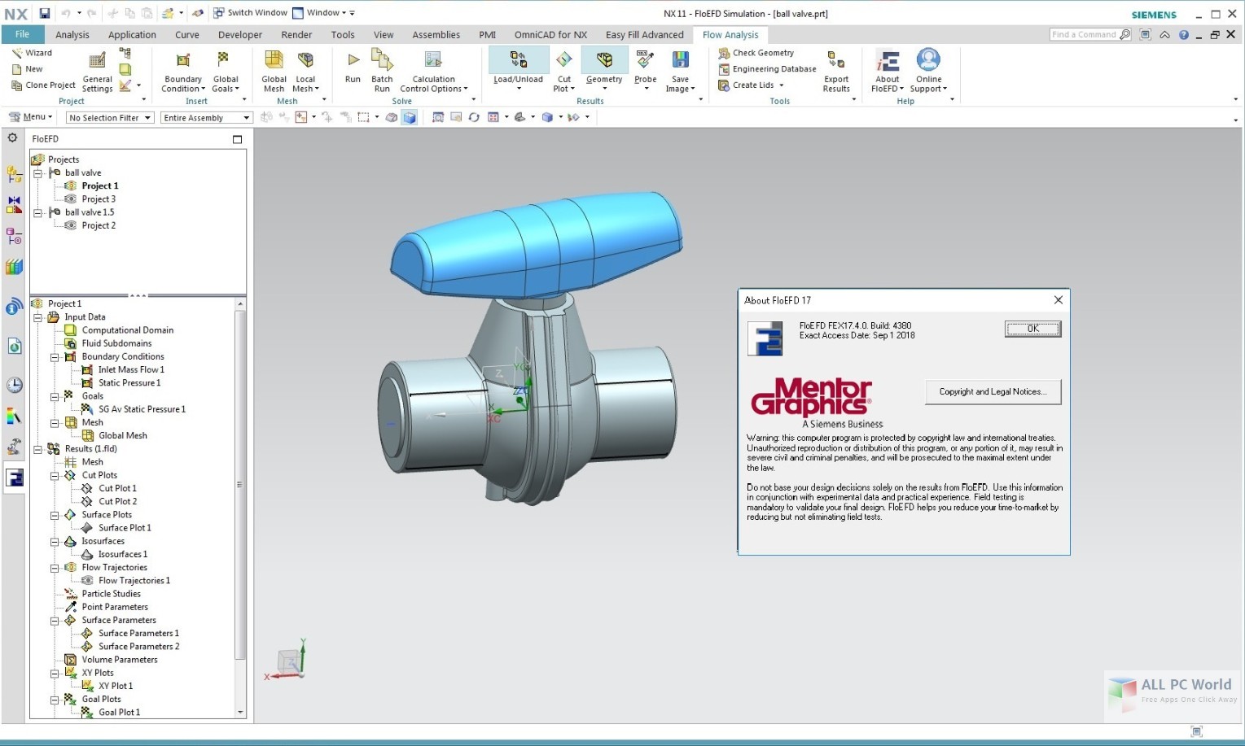
Task: Open the Entire Assembly dropdown
Action: tap(206, 118)
